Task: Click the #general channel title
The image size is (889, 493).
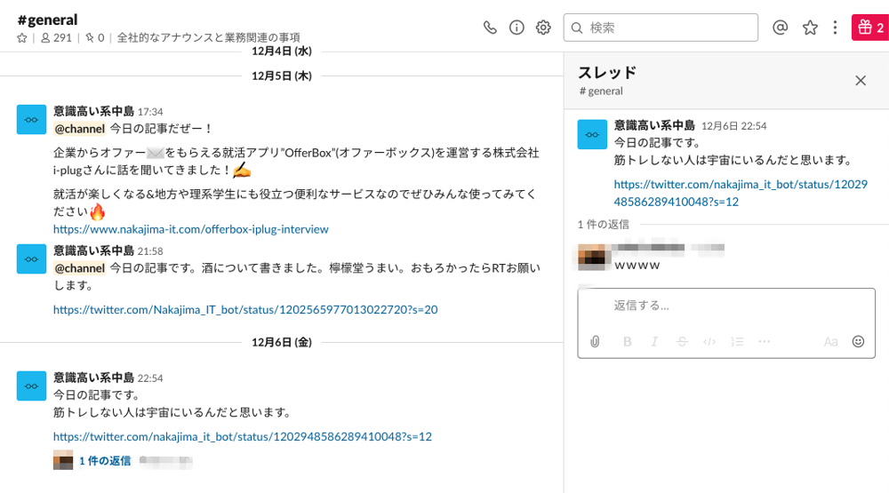Action: pyautogui.click(x=48, y=20)
